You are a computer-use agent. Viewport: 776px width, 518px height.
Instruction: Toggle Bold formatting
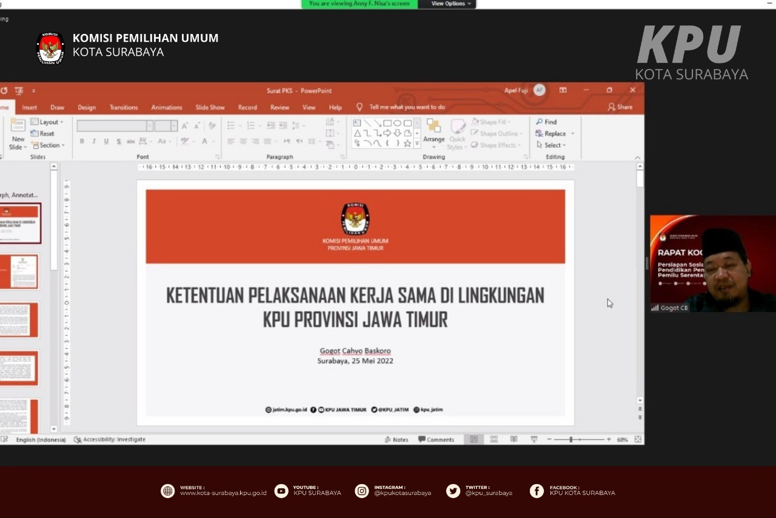[x=82, y=141]
